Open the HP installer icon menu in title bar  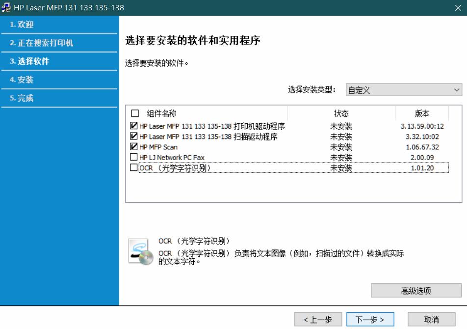[7, 7]
